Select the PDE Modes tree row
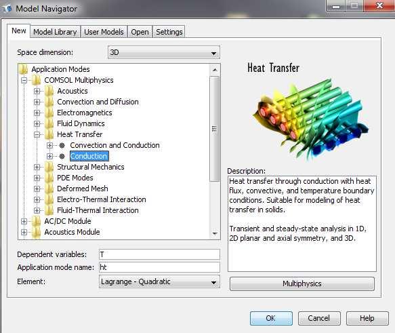The image size is (395, 333). (75, 178)
